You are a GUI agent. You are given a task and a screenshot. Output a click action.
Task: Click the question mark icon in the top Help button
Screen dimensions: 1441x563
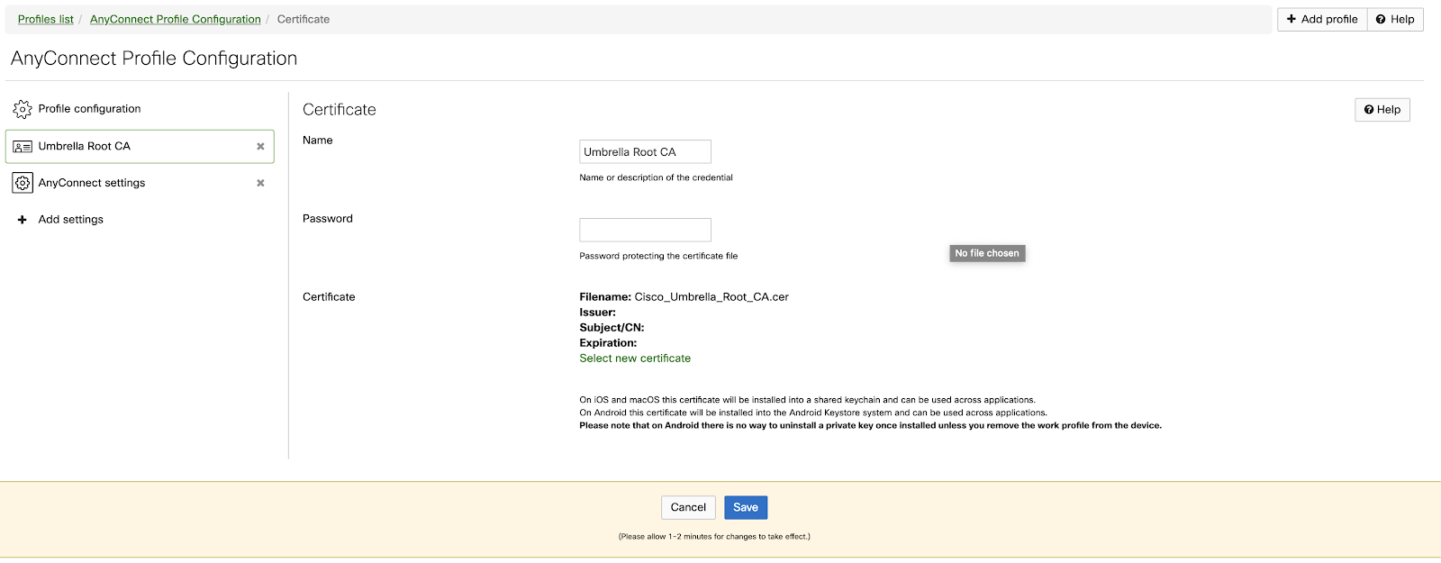1381,19
